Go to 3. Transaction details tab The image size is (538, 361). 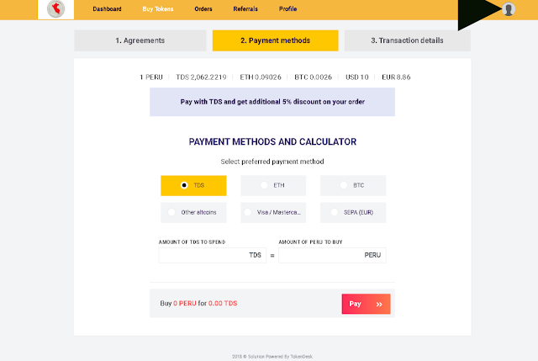pyautogui.click(x=408, y=40)
